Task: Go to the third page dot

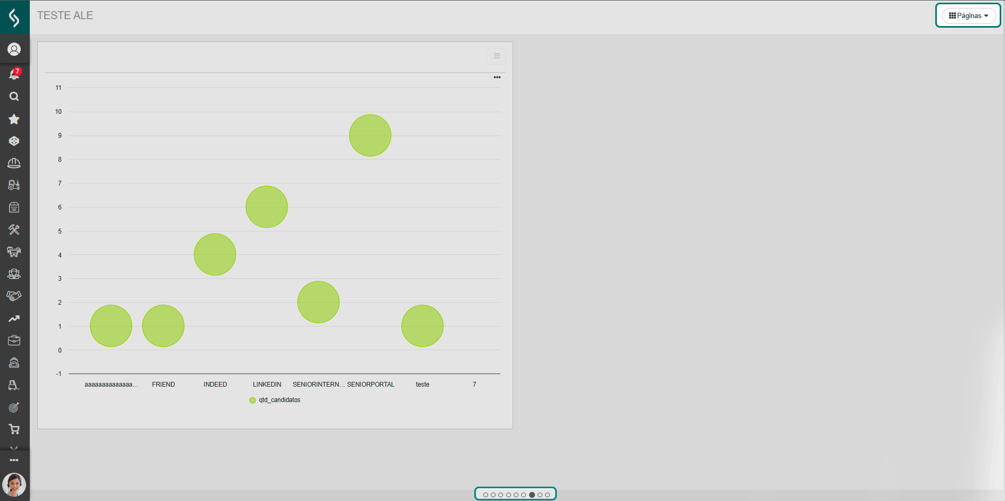Action: pyautogui.click(x=501, y=495)
